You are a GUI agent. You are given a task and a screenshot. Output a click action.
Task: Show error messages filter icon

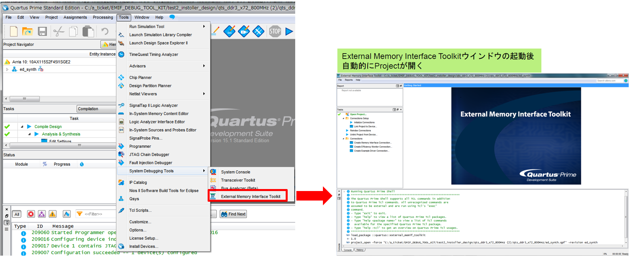(x=31, y=214)
